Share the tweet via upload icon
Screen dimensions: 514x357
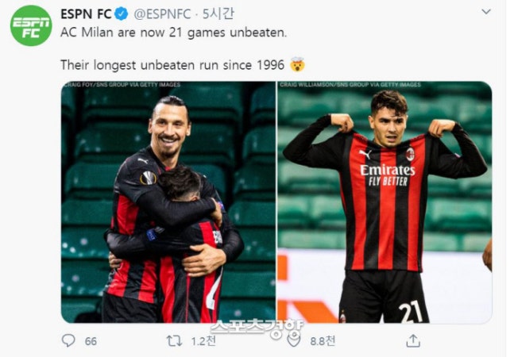pos(413,340)
